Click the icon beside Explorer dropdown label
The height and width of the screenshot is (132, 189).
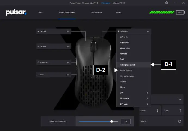pos(38,47)
